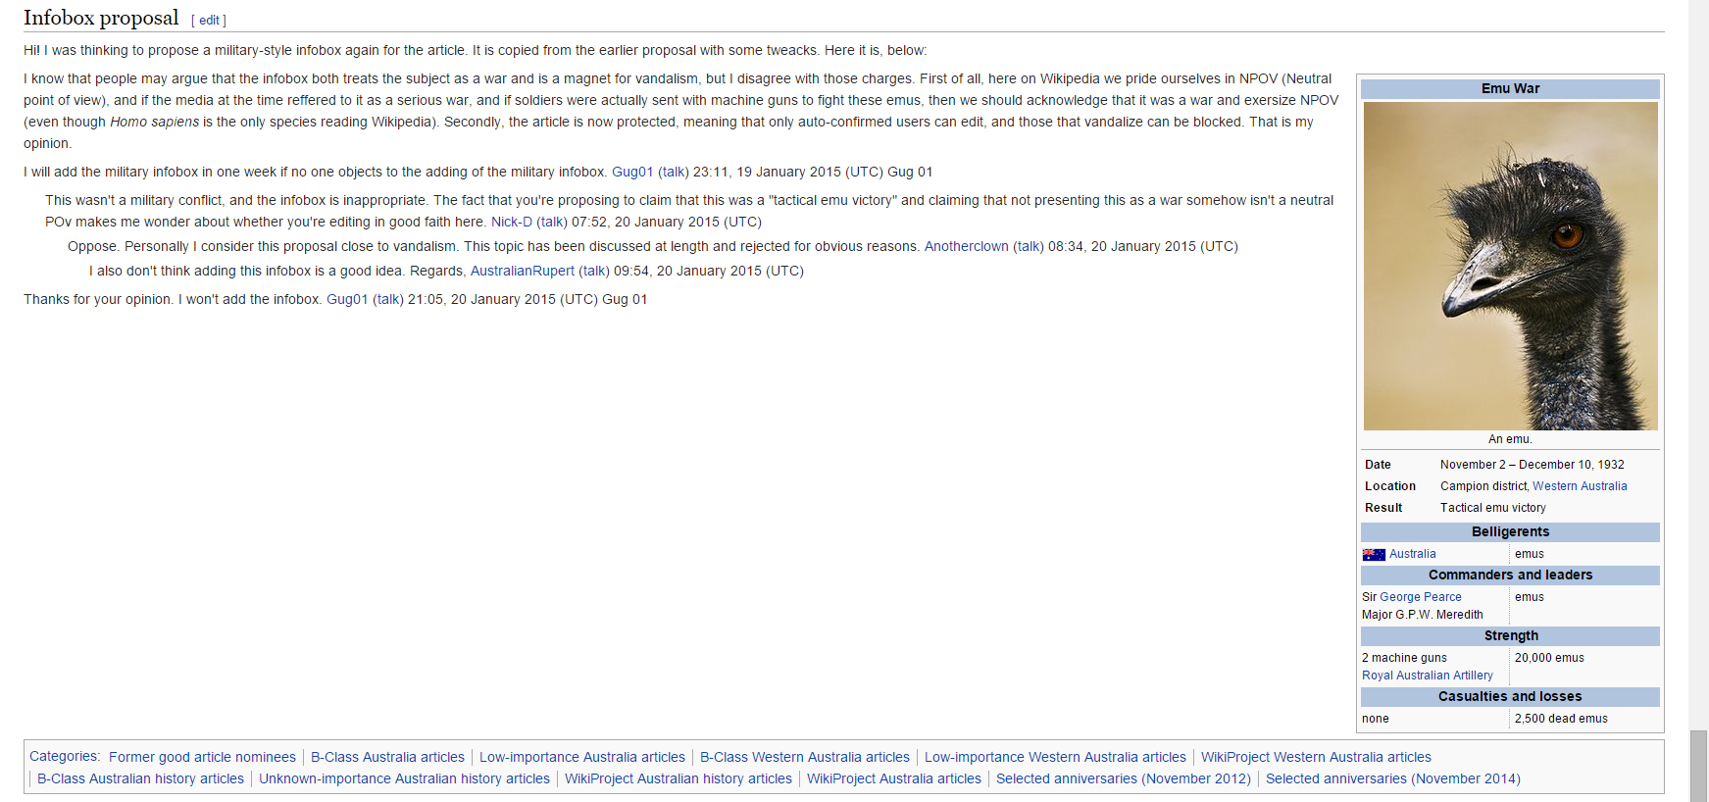Open the Categories link

(x=63, y=756)
